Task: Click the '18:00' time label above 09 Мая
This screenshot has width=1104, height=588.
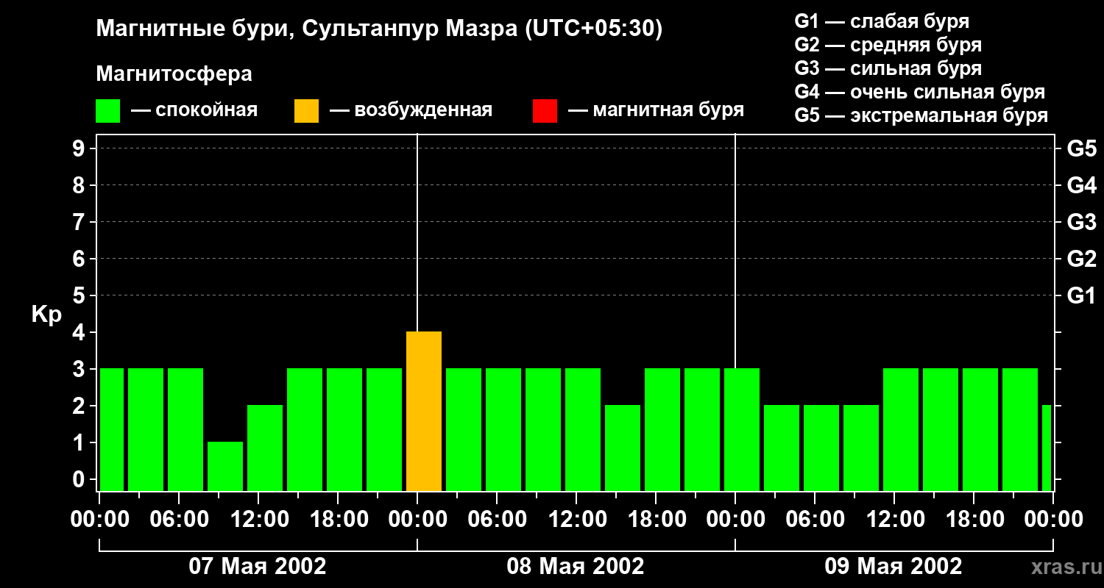Action: (x=974, y=519)
